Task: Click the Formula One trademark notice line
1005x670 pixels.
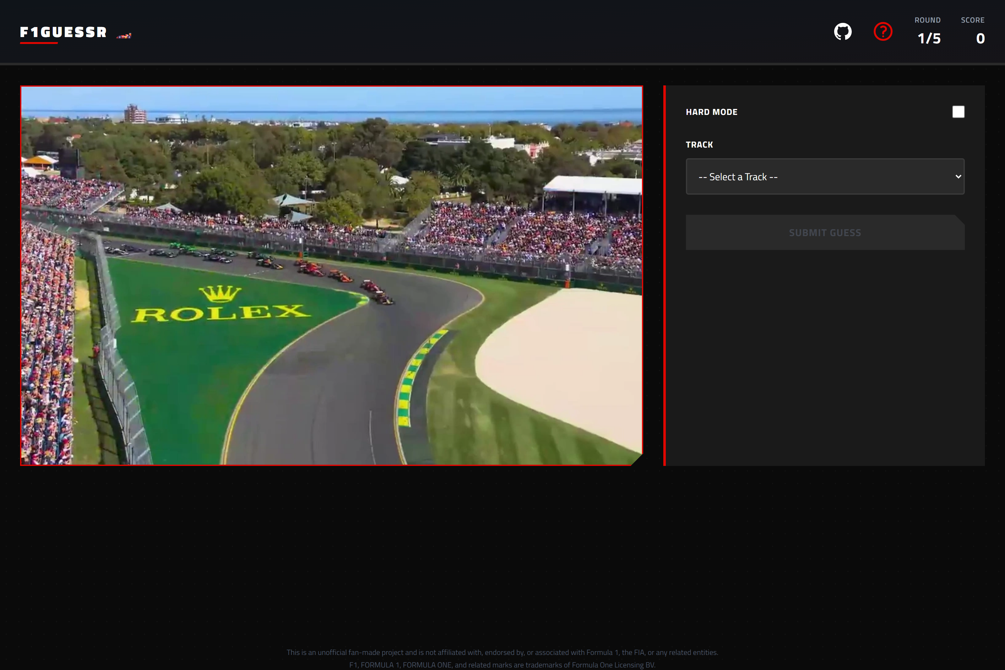Action: click(503, 665)
